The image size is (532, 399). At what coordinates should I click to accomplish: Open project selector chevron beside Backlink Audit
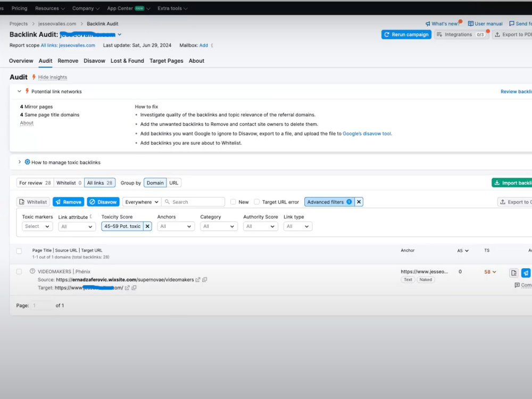(119, 35)
